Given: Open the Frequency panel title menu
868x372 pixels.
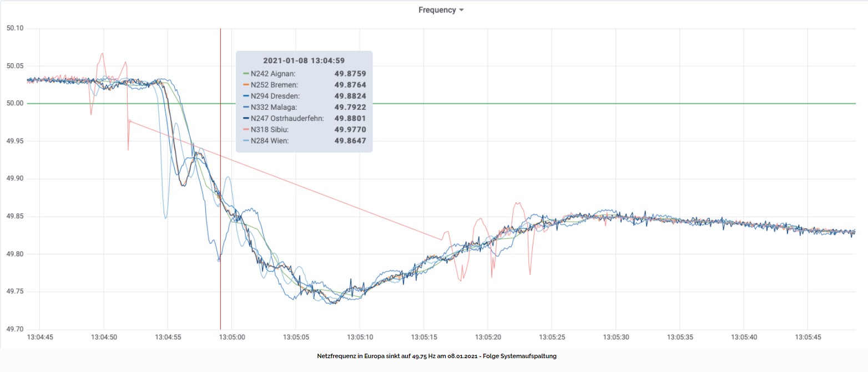Looking at the screenshot, I should click(x=437, y=10).
